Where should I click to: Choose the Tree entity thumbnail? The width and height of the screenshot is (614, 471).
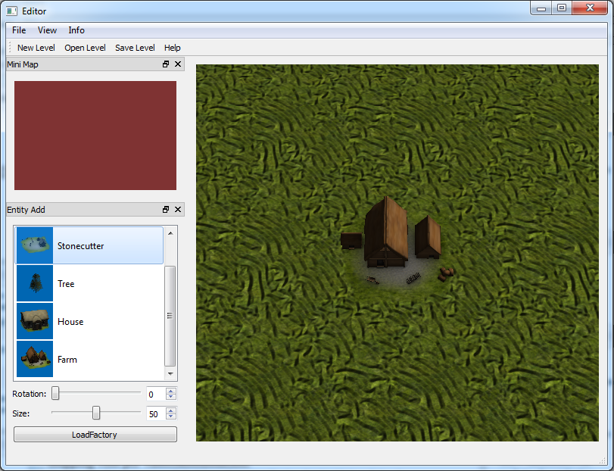tap(35, 283)
